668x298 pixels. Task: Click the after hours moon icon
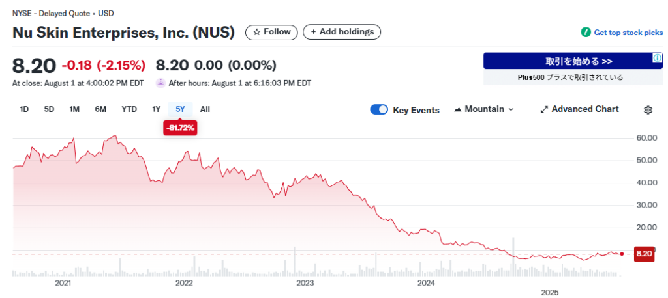160,83
